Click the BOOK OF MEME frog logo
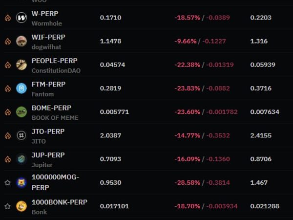 [x=21, y=112]
